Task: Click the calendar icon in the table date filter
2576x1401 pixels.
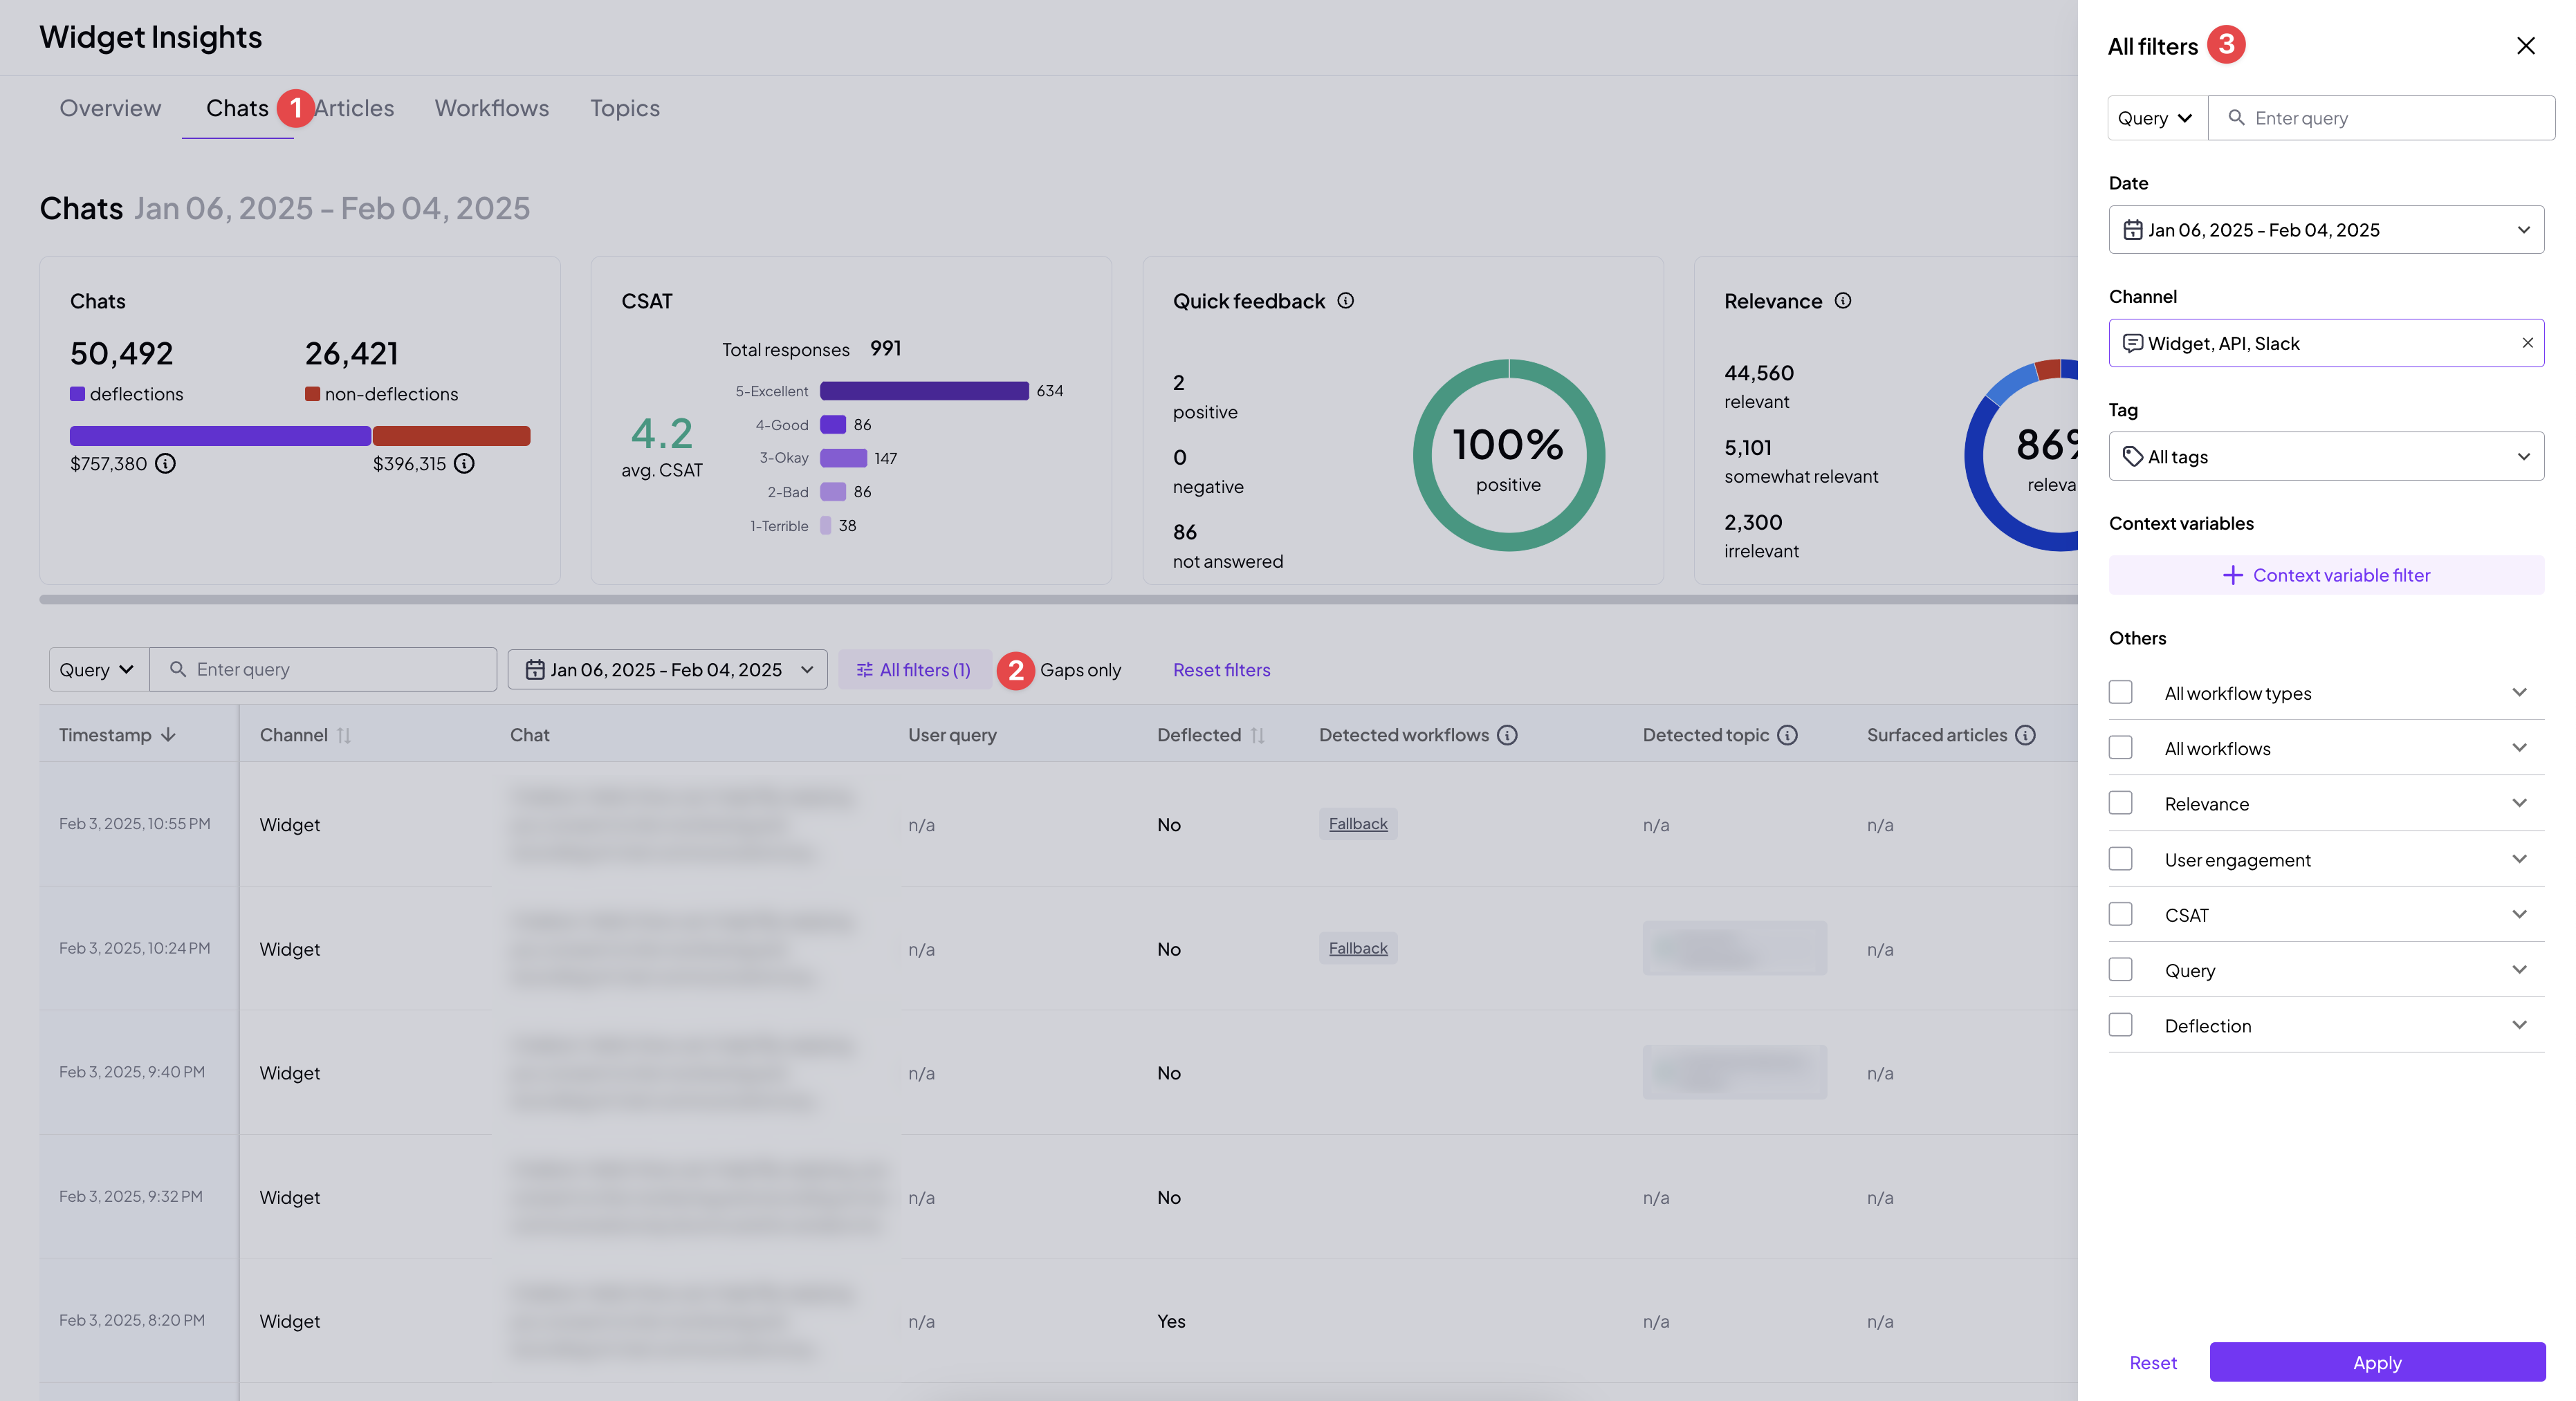Action: [x=535, y=669]
